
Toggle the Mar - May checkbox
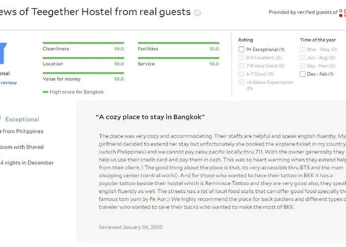(303, 49)
